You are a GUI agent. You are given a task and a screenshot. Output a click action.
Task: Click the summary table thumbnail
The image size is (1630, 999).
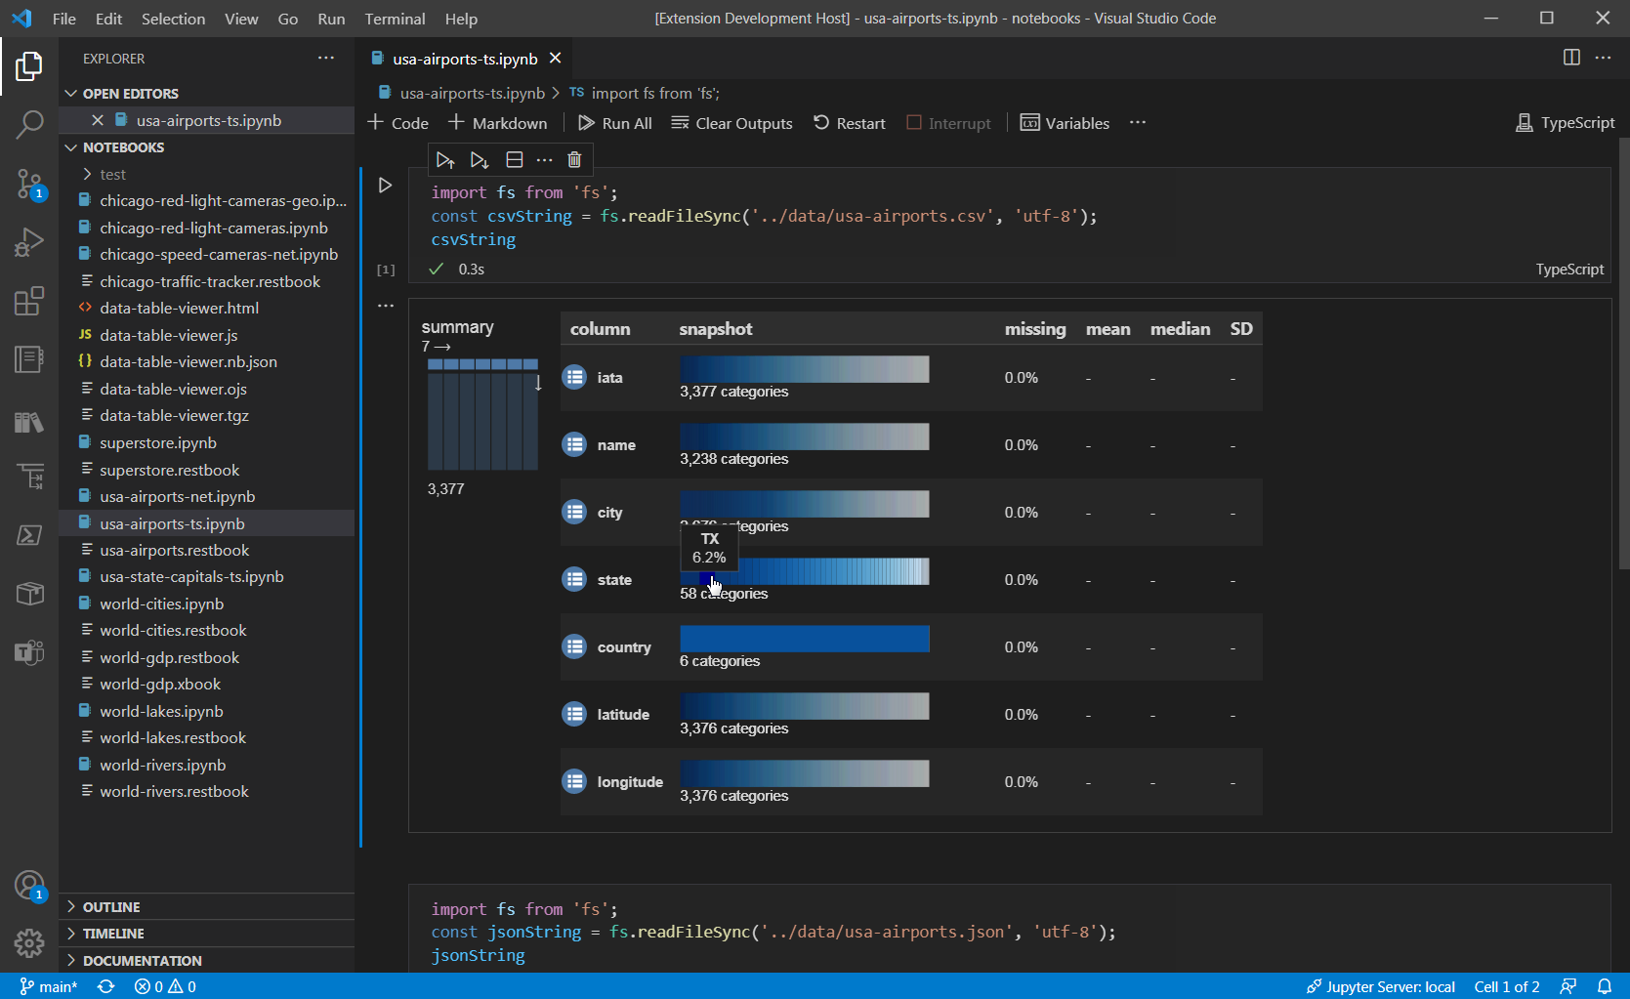[482, 414]
